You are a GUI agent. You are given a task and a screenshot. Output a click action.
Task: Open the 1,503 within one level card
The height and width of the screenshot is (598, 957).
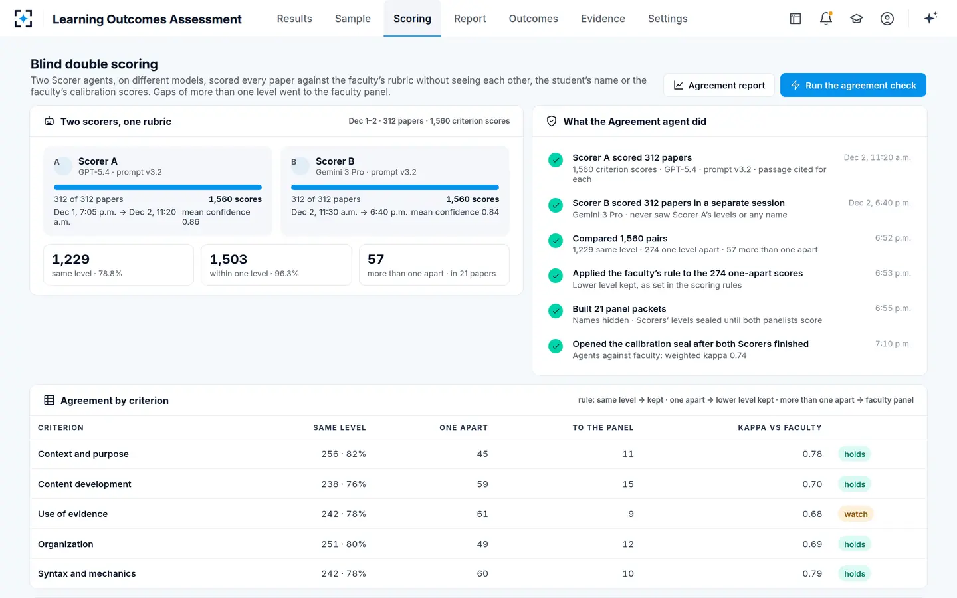[276, 264]
